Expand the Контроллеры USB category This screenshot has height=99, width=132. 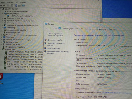(2, 32)
